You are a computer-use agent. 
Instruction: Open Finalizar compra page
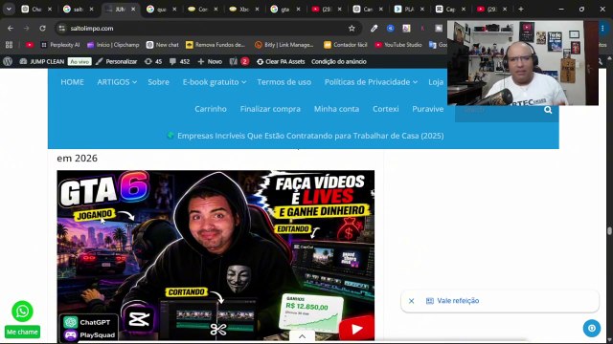coord(270,109)
